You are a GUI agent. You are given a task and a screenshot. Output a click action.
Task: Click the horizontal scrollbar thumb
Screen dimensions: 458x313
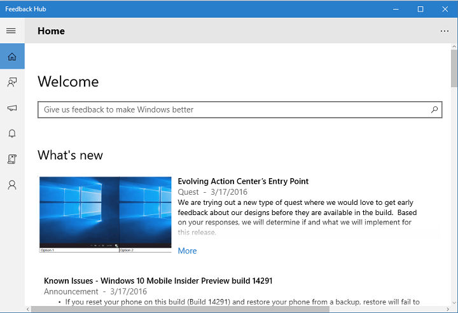[180, 309]
